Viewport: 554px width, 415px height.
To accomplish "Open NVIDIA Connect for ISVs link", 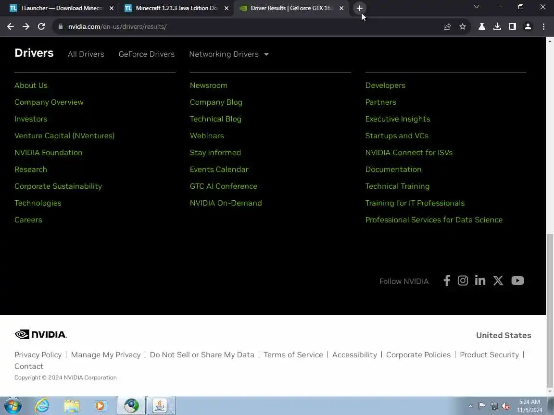I will click(x=409, y=153).
